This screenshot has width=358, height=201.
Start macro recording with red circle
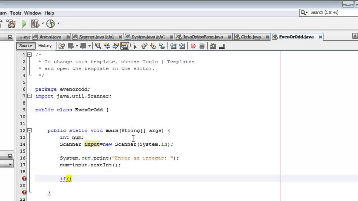[x=193, y=46]
